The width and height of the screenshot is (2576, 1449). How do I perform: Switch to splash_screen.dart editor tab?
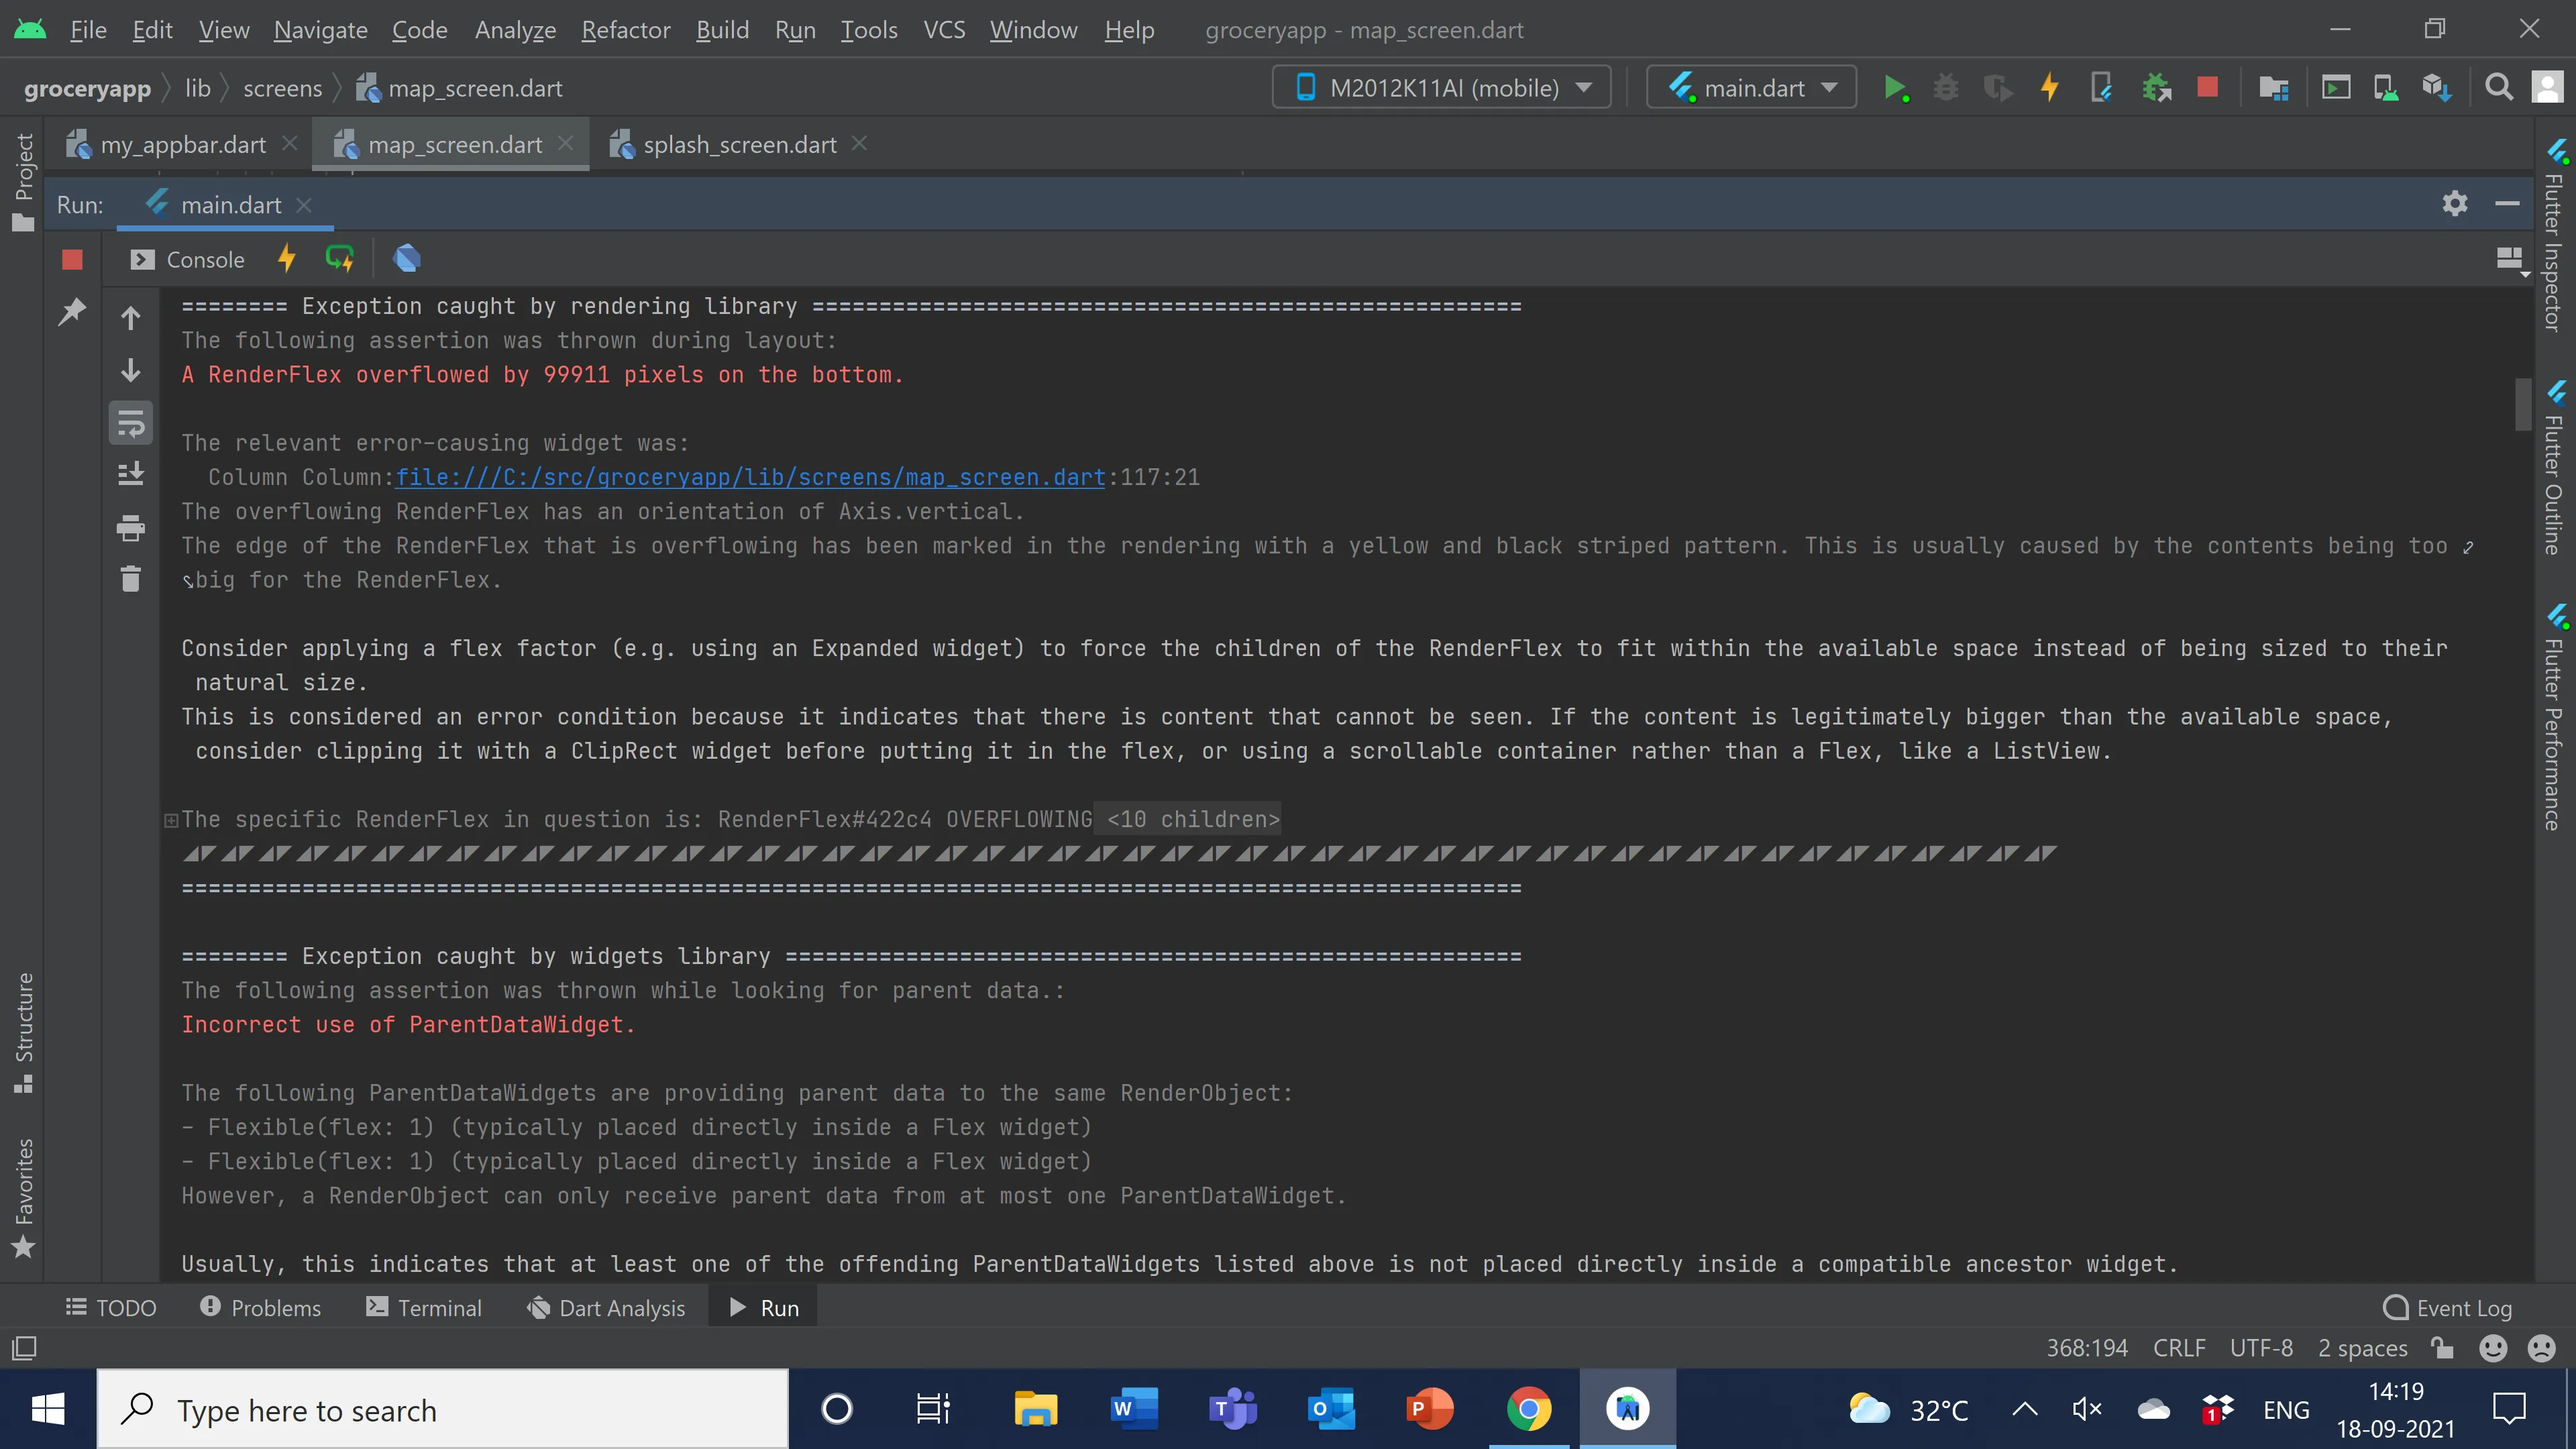tap(738, 145)
